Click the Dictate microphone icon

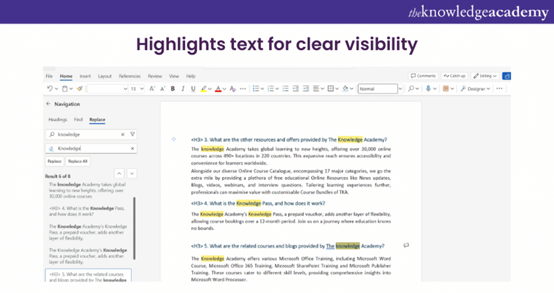[428, 89]
